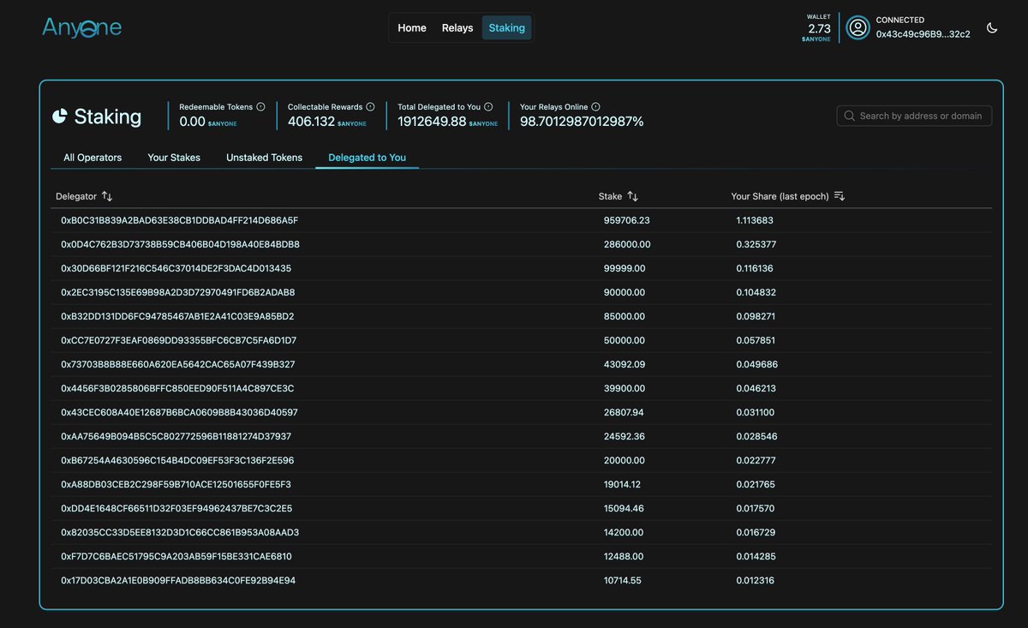Image resolution: width=1028 pixels, height=628 pixels.
Task: Click stake value 99999.00
Action: [x=625, y=268]
